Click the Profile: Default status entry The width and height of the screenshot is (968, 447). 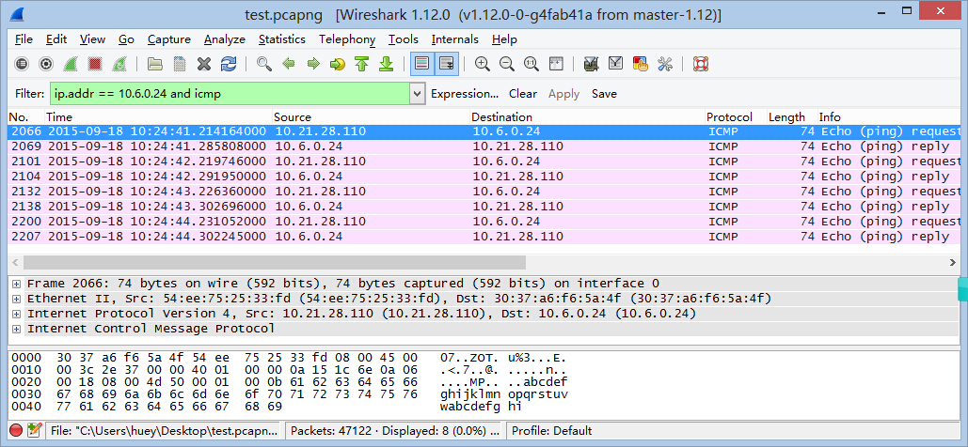click(x=551, y=431)
